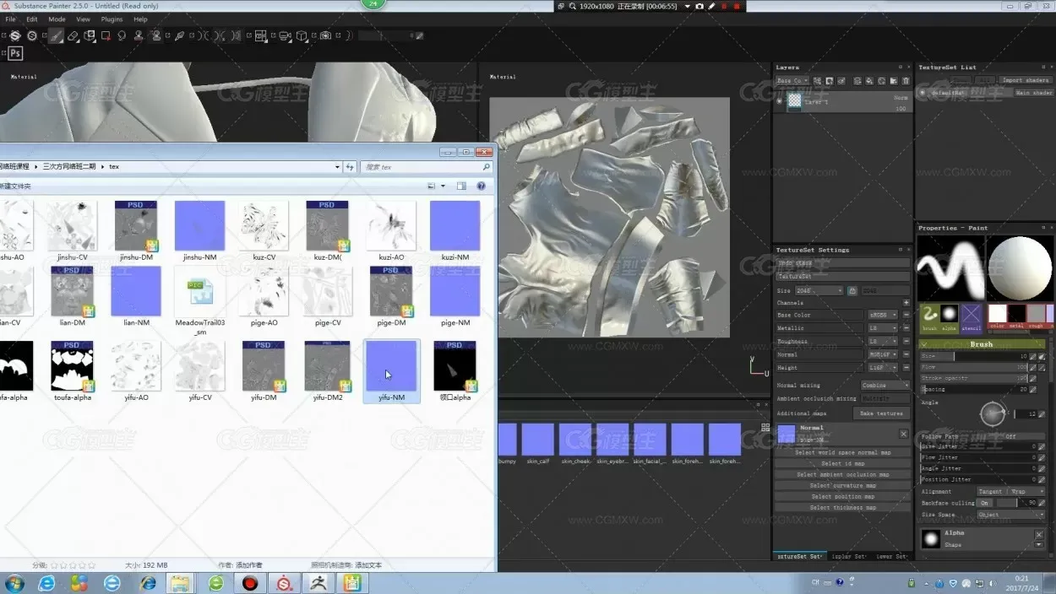
Task: Click the Windows Start button
Action: [14, 583]
